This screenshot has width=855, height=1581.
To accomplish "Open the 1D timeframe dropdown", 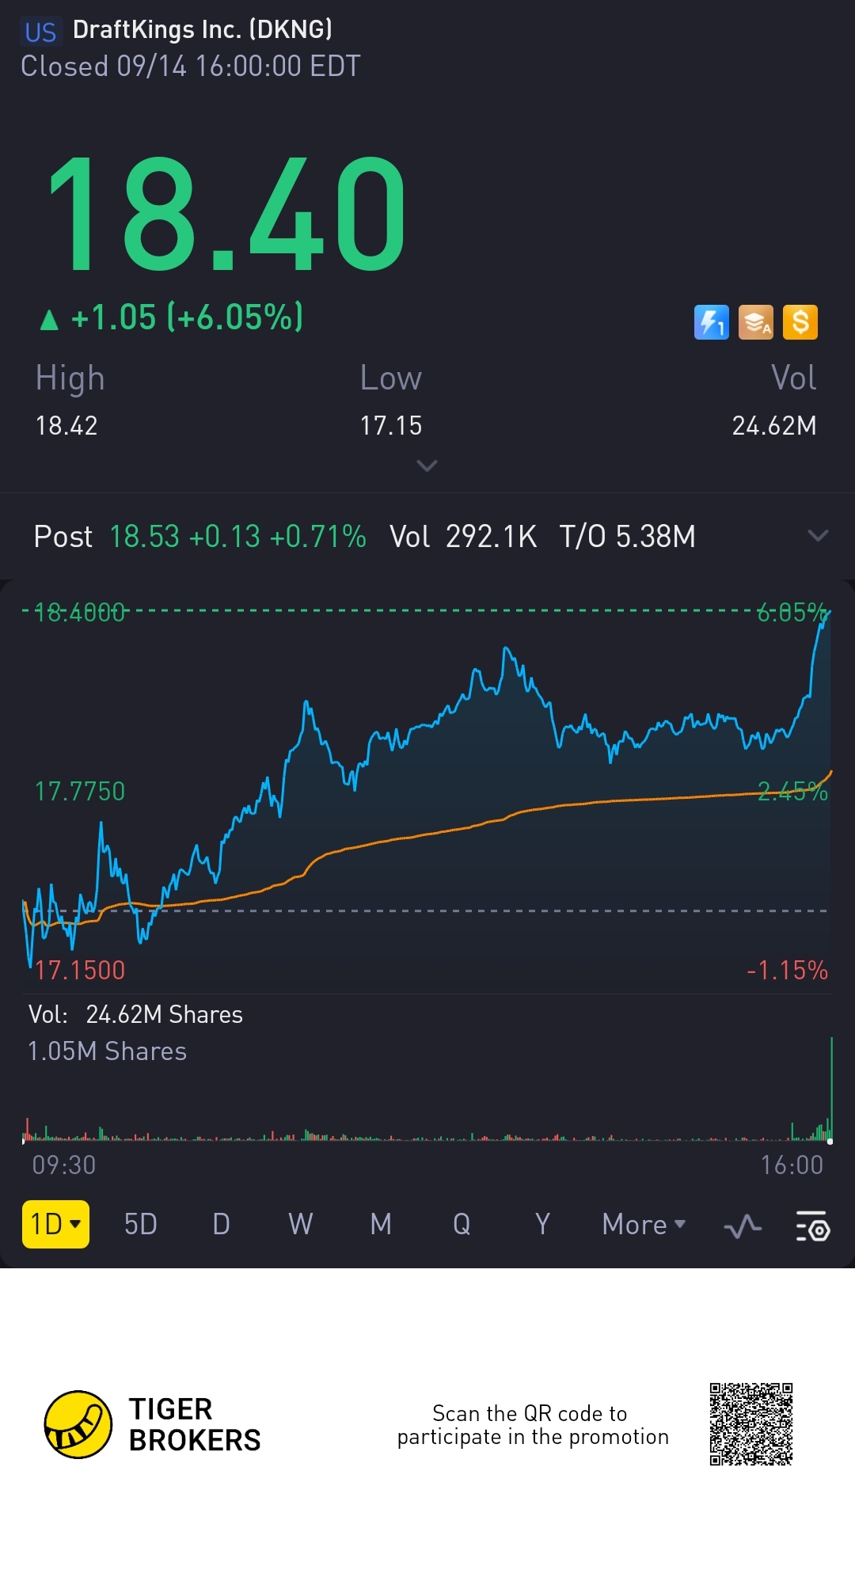I will coord(55,1224).
